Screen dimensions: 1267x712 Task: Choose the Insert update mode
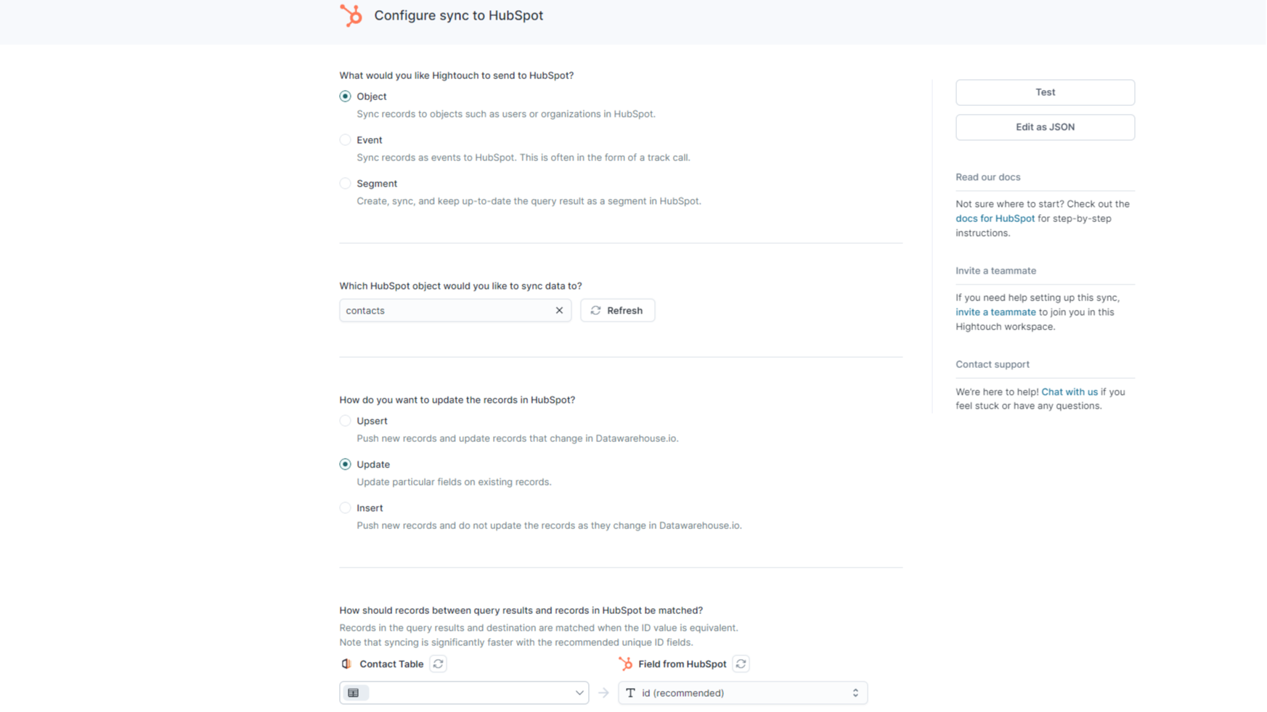346,508
